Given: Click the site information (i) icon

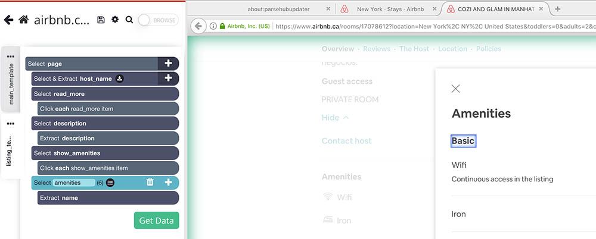Looking at the screenshot, I should coord(213,26).
